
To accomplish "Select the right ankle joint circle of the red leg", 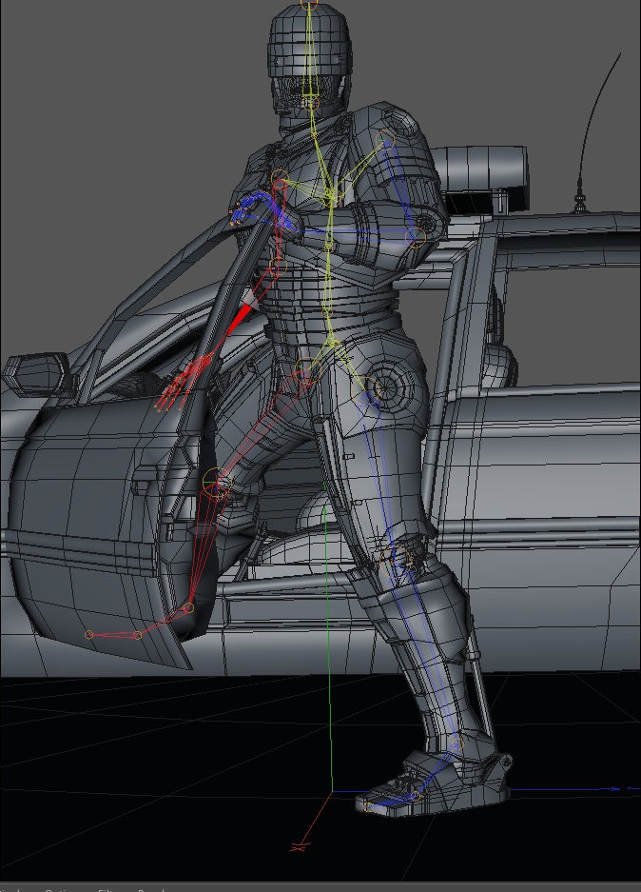I will click(188, 609).
